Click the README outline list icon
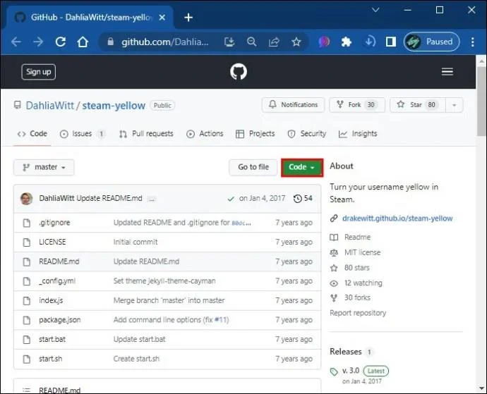 pyautogui.click(x=26, y=390)
